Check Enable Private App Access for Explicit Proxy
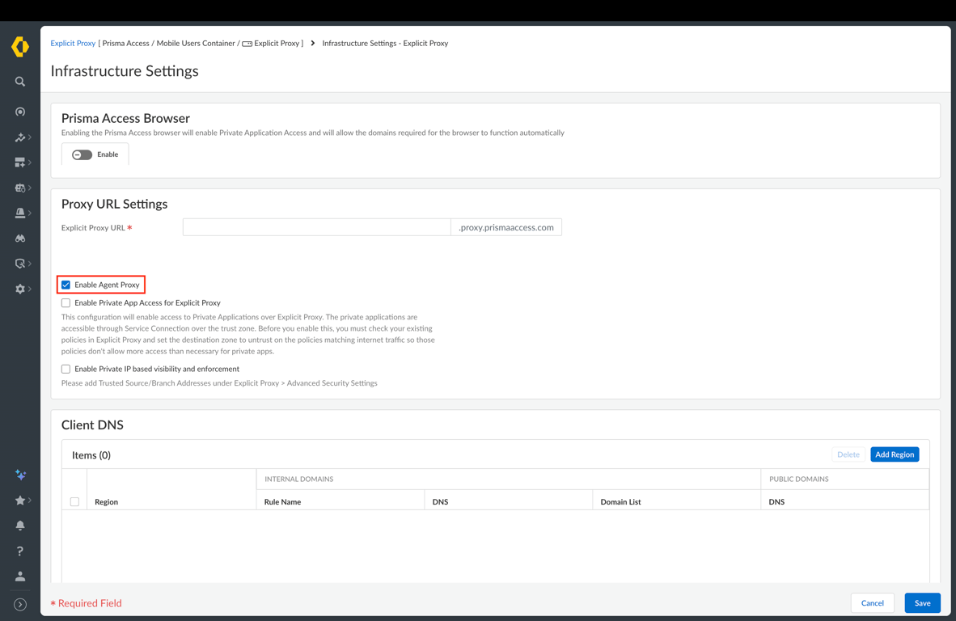 (x=66, y=303)
